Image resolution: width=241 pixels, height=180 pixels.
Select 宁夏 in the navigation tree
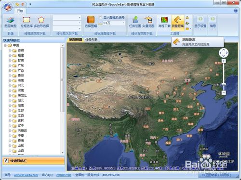pyautogui.click(x=21, y=136)
